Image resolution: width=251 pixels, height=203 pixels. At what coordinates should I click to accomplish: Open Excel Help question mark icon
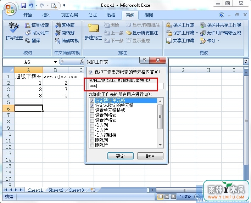[x=222, y=15]
